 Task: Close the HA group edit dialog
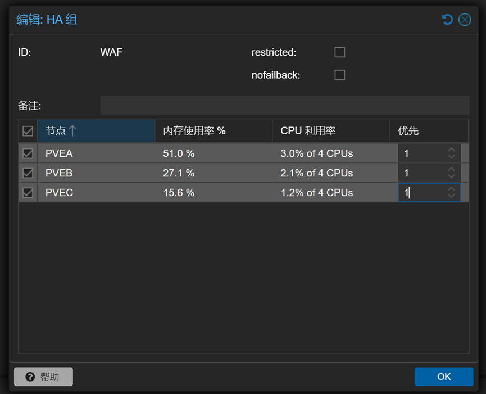(465, 20)
